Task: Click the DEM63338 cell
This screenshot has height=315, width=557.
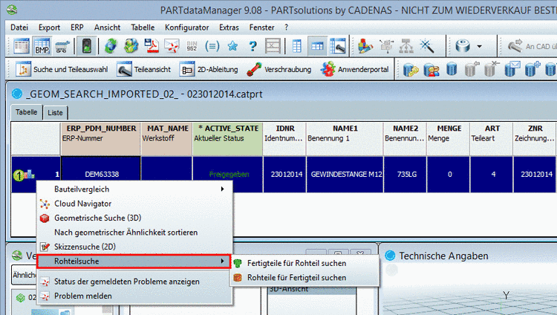Action: pyautogui.click(x=102, y=174)
